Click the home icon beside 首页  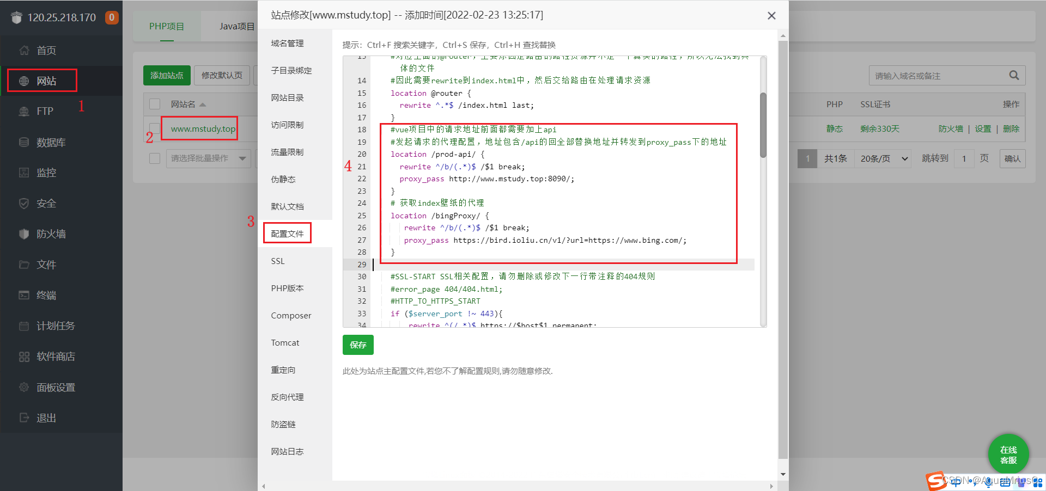24,51
